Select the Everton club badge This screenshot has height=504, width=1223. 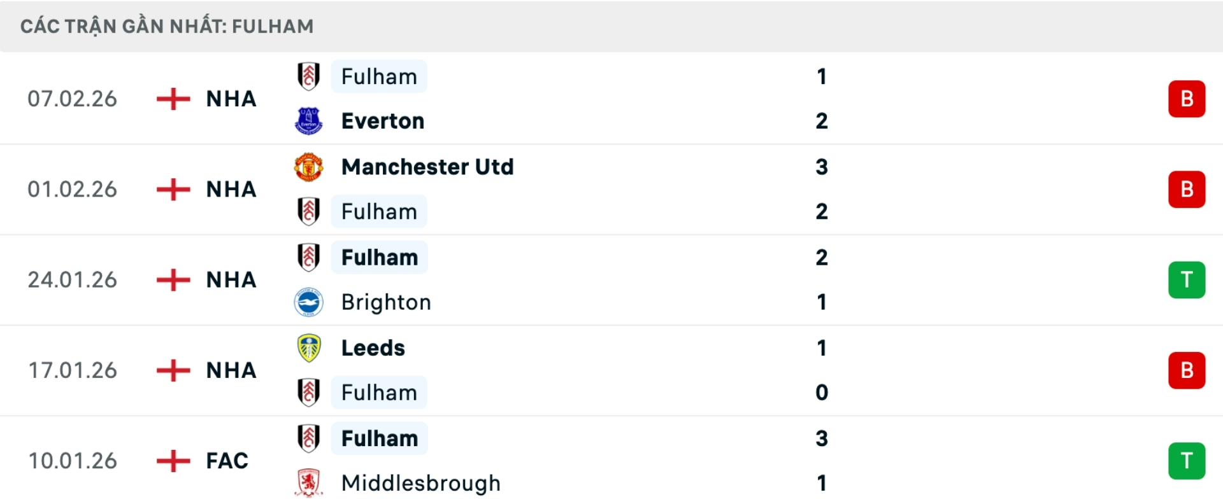[310, 120]
